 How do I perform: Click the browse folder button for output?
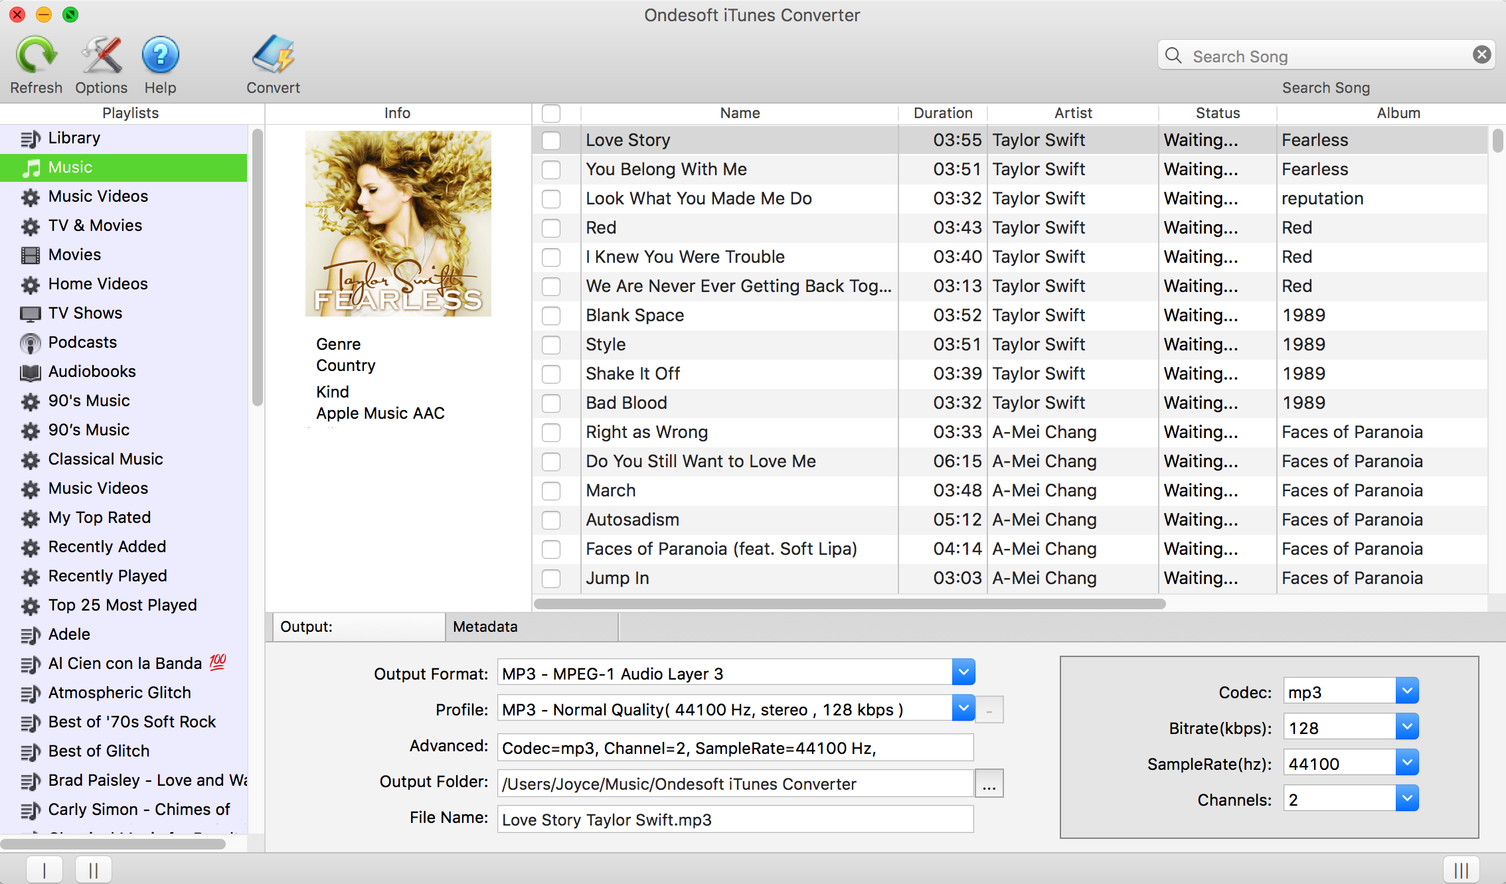988,783
